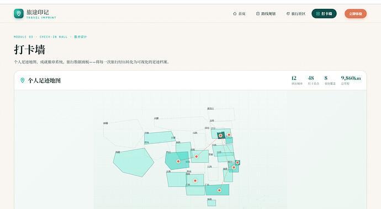Open the 旅行社区 nav item

click(296, 14)
